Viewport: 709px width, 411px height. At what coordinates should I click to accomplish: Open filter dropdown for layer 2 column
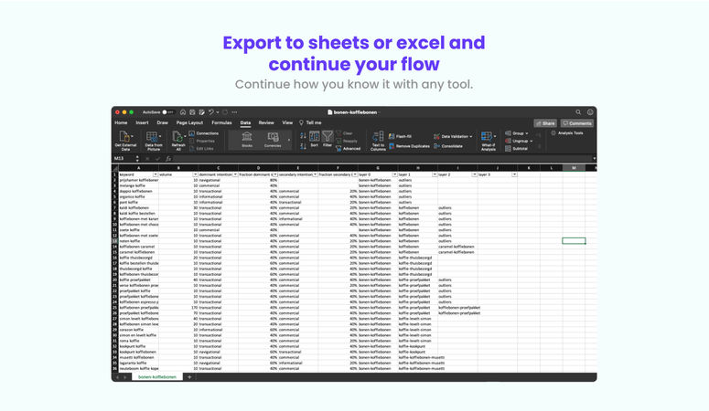474,174
